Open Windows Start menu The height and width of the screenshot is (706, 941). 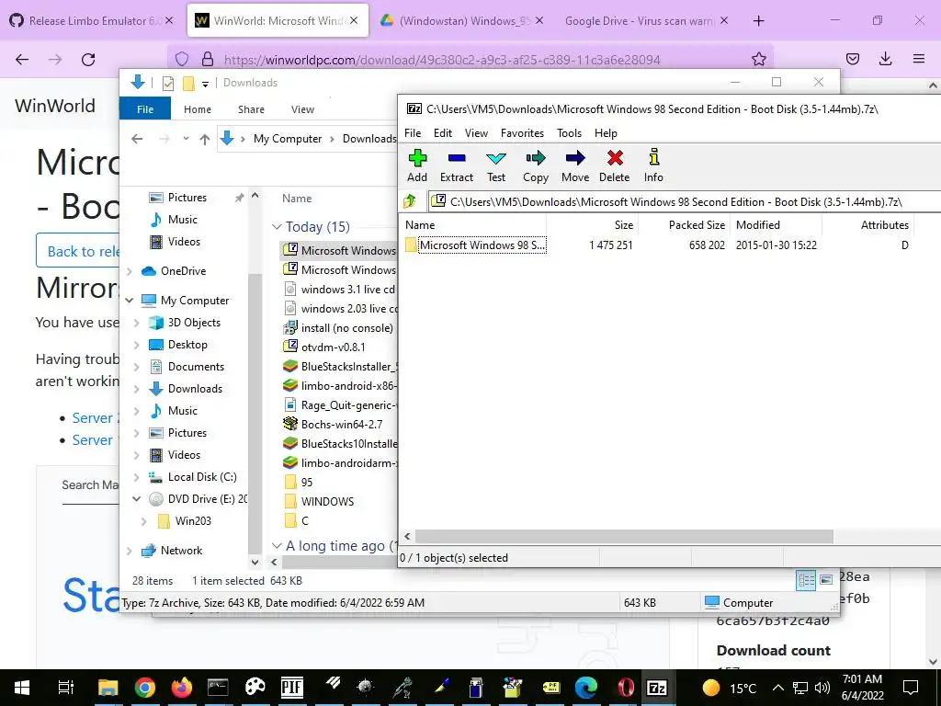coord(22,688)
